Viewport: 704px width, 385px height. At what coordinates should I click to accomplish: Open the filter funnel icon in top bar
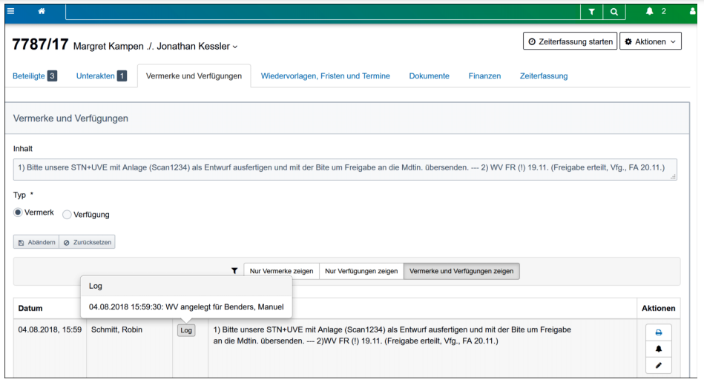pos(591,12)
